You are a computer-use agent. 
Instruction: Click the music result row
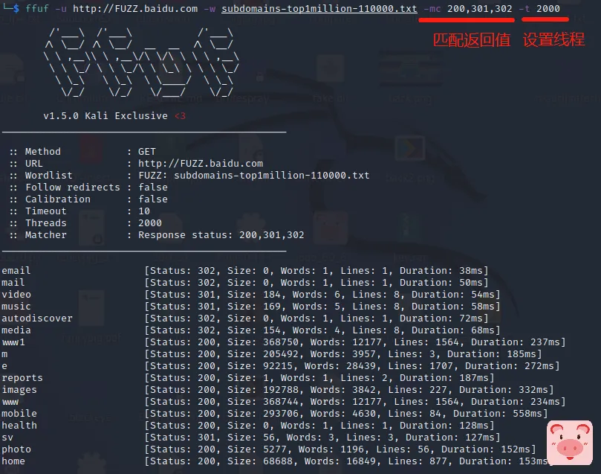click(x=251, y=307)
